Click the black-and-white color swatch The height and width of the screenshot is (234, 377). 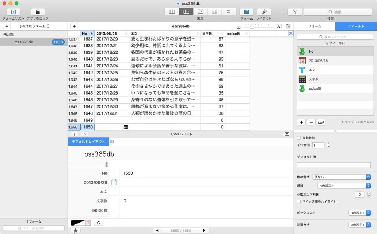pos(78,223)
